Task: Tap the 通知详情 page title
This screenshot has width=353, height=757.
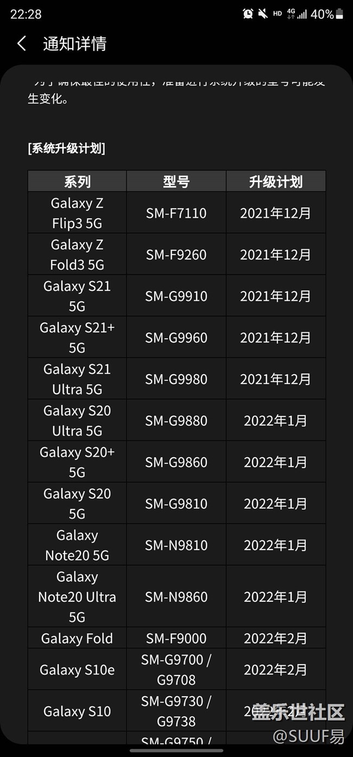Action: coord(74,43)
